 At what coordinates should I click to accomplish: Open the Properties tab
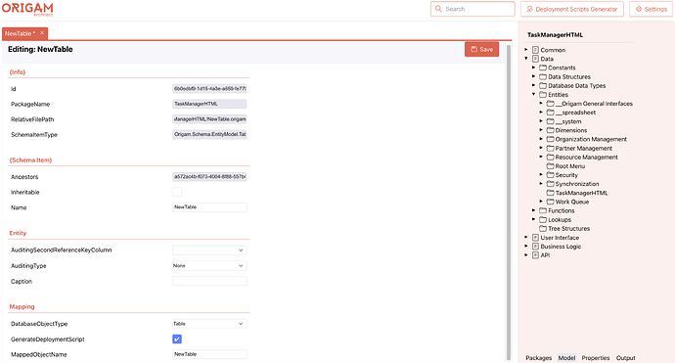(x=596, y=358)
